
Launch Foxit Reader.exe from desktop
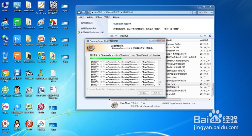(41, 8)
